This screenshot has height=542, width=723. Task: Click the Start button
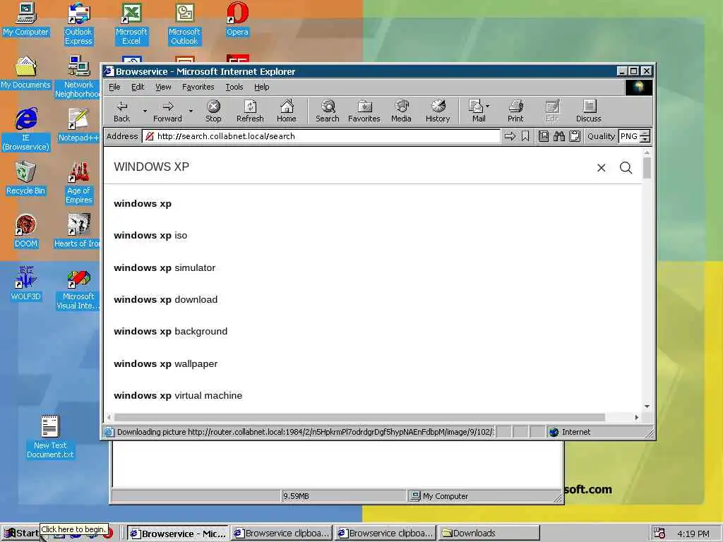pos(21,534)
